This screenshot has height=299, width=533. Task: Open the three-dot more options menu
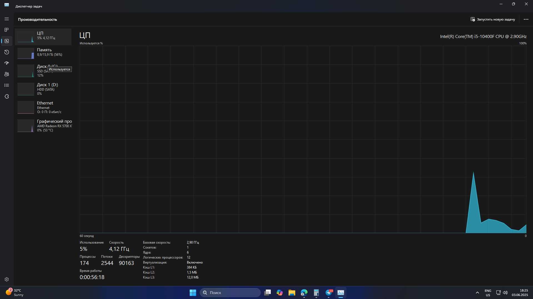[x=526, y=19]
